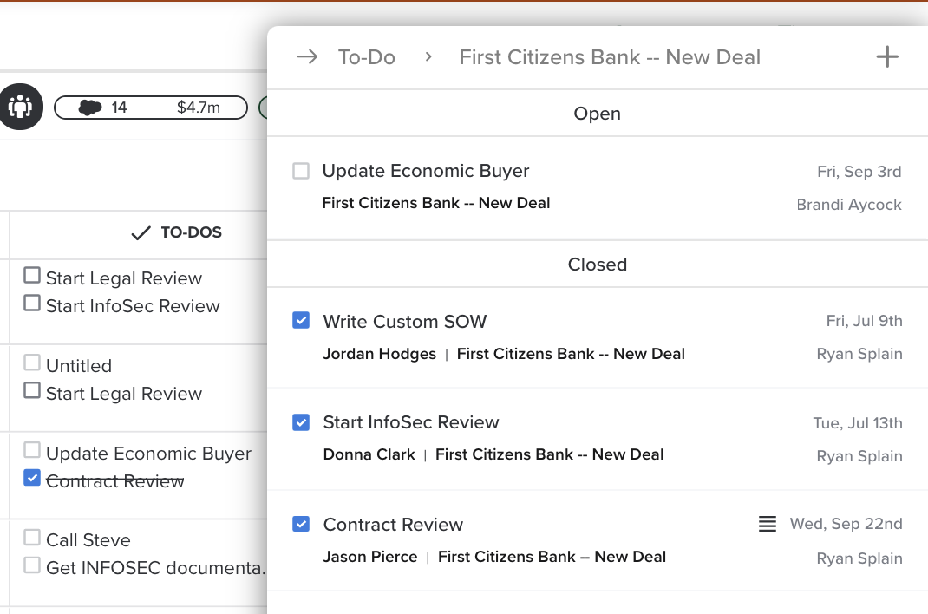Click the plus icon to add a to-do
Image resolution: width=928 pixels, height=614 pixels.
tap(886, 56)
